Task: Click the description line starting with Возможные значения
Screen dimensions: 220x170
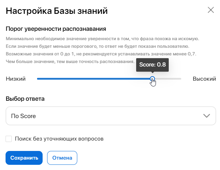Action: click(101, 54)
